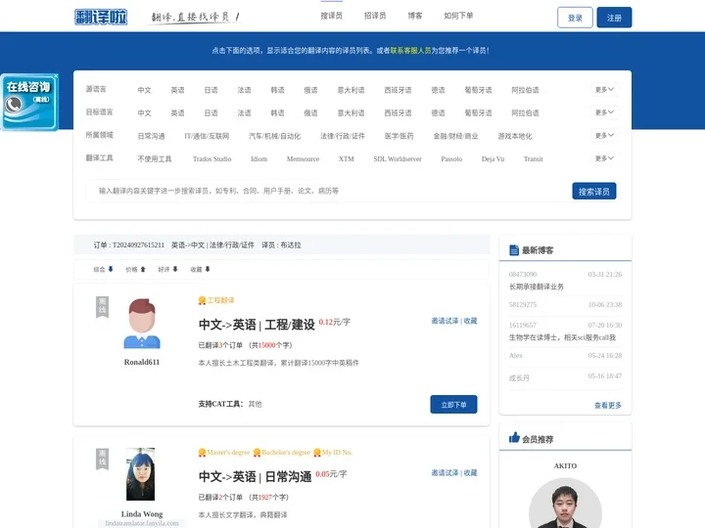Select 英语 as source language
The height and width of the screenshot is (528, 705).
tap(177, 90)
